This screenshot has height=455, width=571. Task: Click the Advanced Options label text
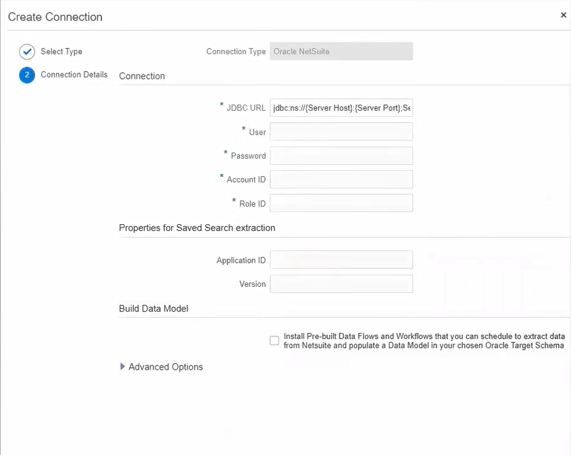coord(165,367)
